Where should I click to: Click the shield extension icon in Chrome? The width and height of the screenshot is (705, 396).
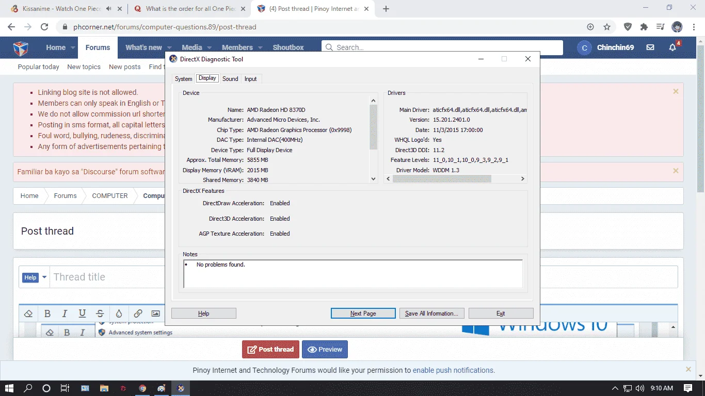(x=628, y=27)
